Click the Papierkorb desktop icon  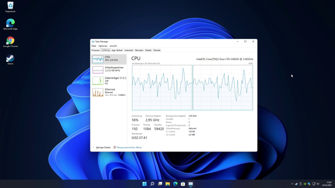tap(10, 6)
